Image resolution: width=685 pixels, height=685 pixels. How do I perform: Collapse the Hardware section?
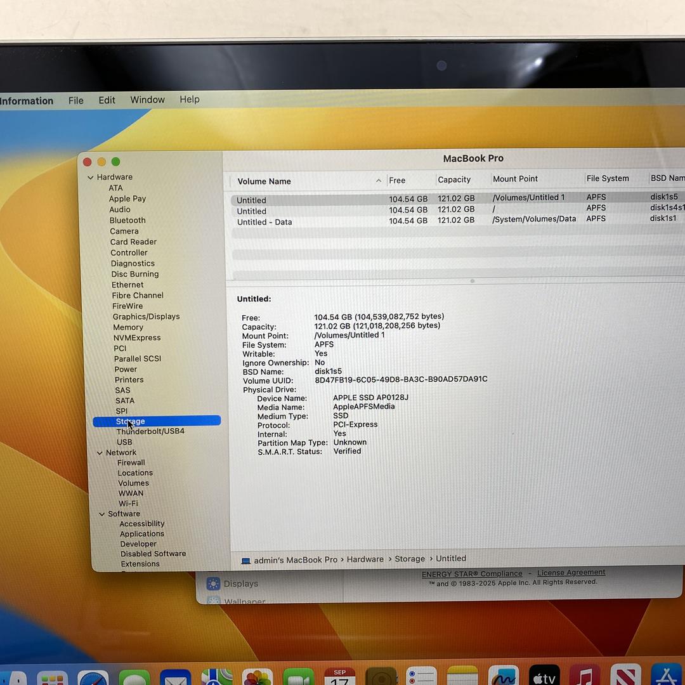click(x=91, y=178)
